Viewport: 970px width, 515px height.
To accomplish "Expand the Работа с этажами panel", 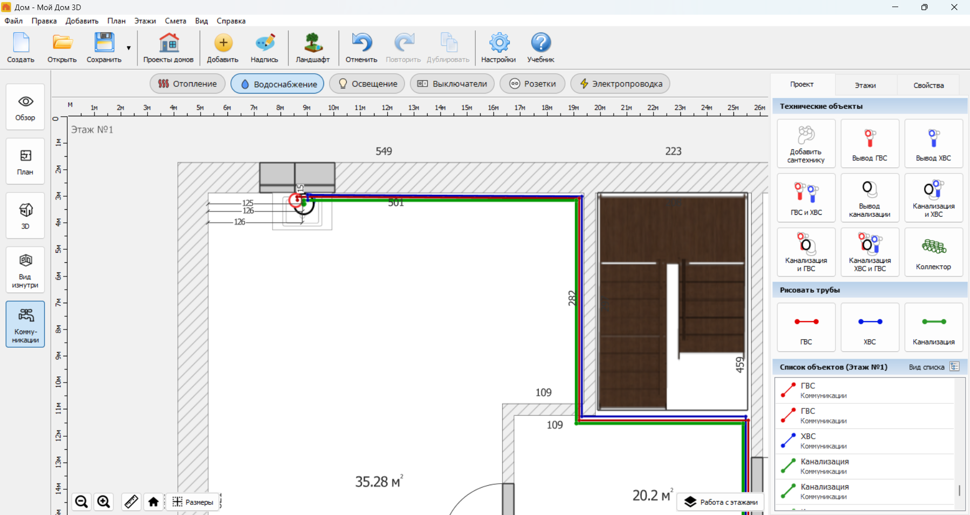I will point(721,502).
